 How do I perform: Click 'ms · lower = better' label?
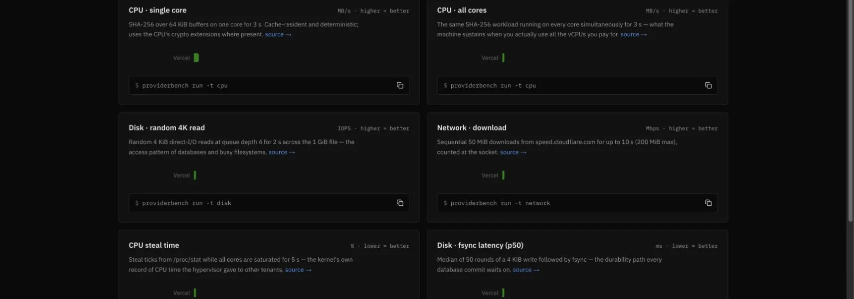click(x=686, y=246)
